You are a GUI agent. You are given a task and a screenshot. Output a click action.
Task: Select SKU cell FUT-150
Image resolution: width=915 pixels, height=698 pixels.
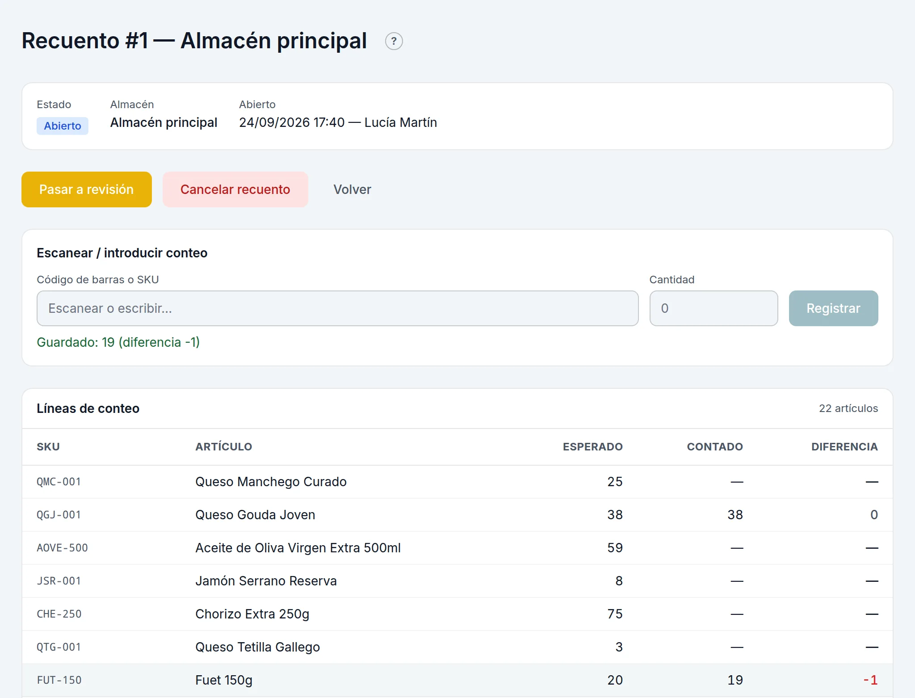click(59, 680)
